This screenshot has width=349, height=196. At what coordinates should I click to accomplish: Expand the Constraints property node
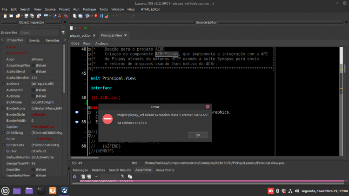pyautogui.click(x=3, y=145)
